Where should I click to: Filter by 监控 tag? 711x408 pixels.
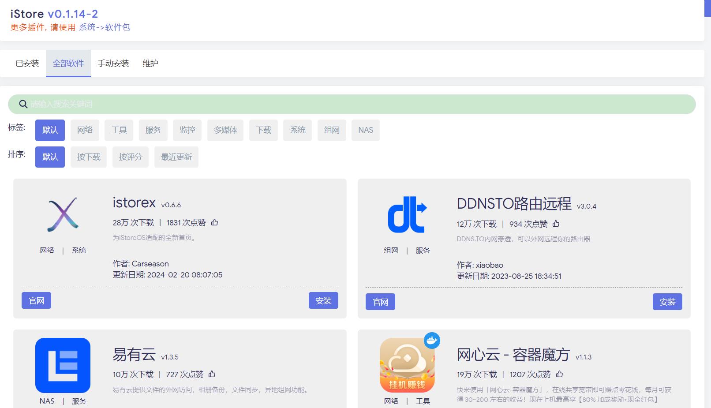187,130
